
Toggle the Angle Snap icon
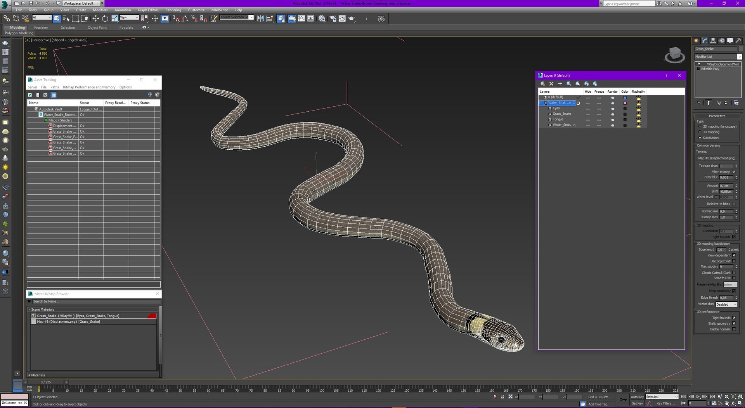tap(185, 18)
